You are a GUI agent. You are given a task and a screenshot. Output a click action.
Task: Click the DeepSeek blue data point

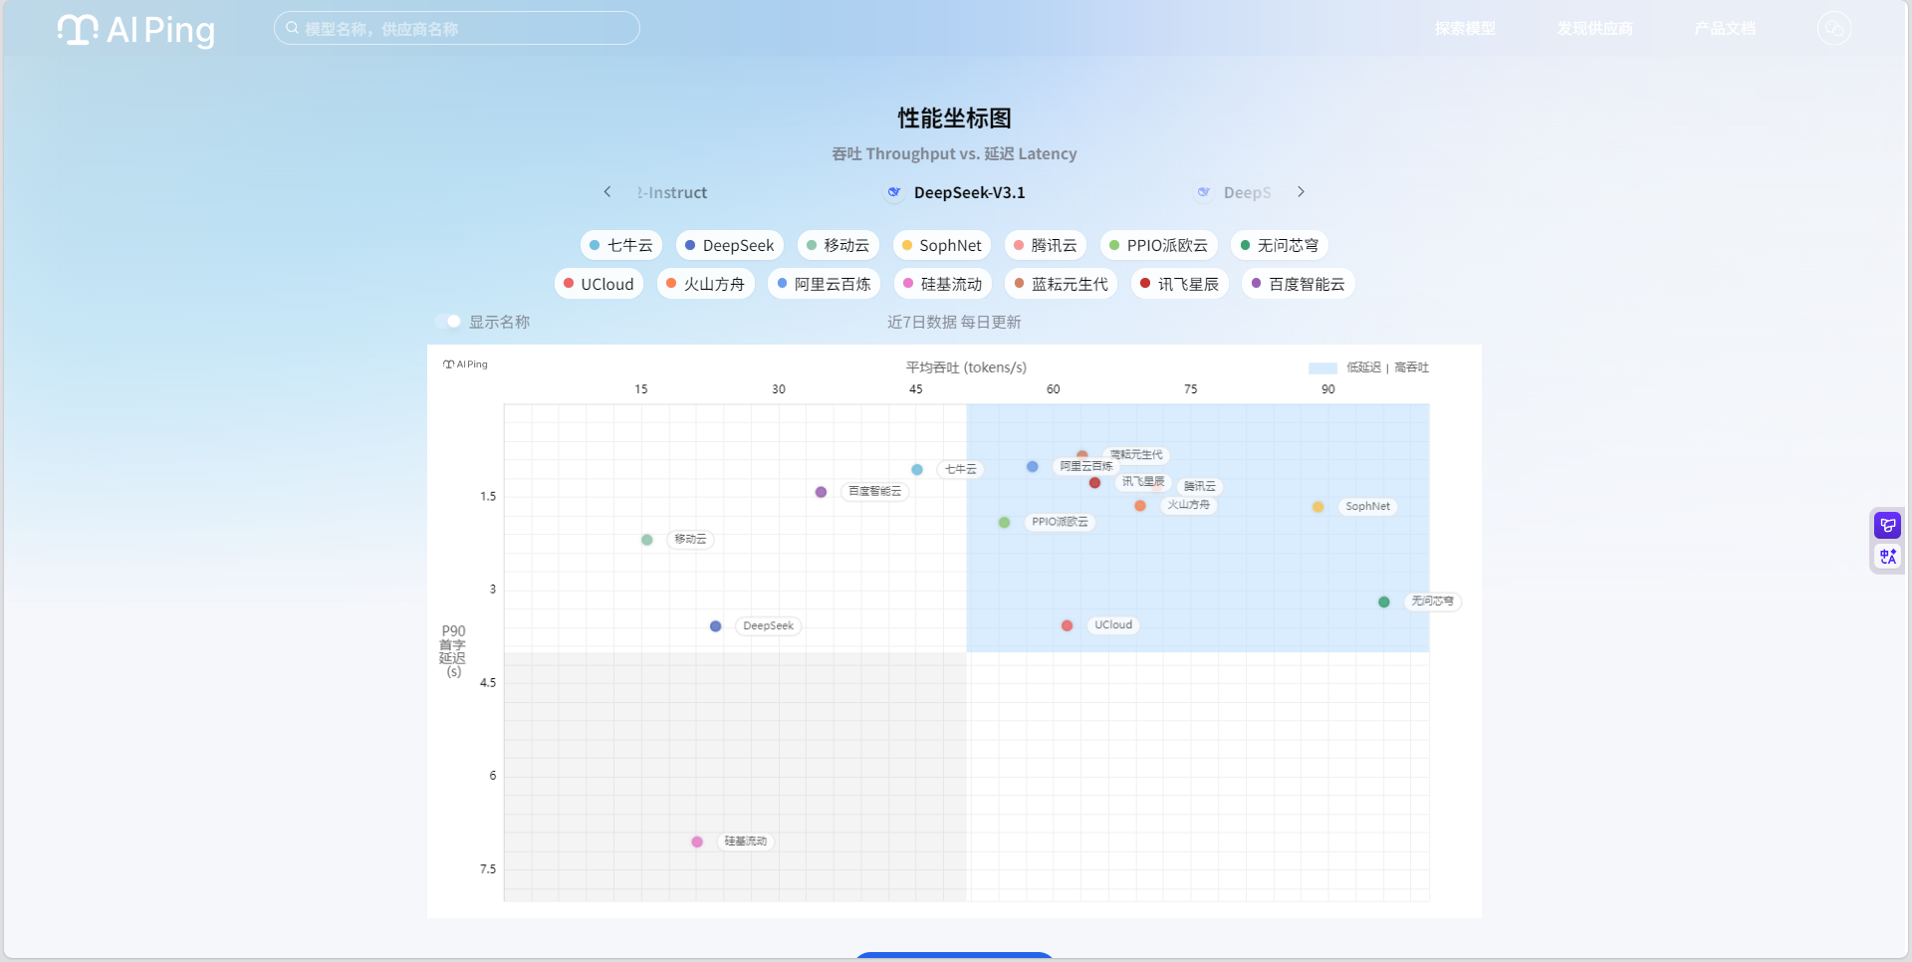716,626
